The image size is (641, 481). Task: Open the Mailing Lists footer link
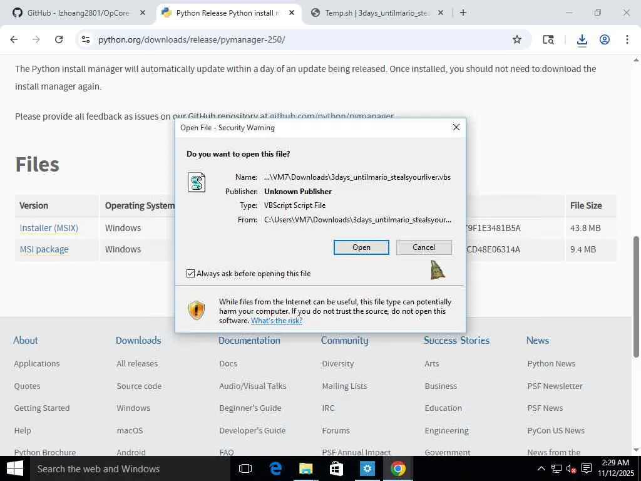click(344, 386)
